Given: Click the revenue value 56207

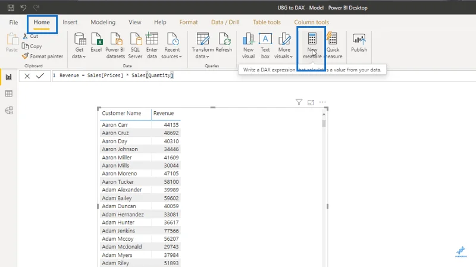Looking at the screenshot, I should coord(171,239).
